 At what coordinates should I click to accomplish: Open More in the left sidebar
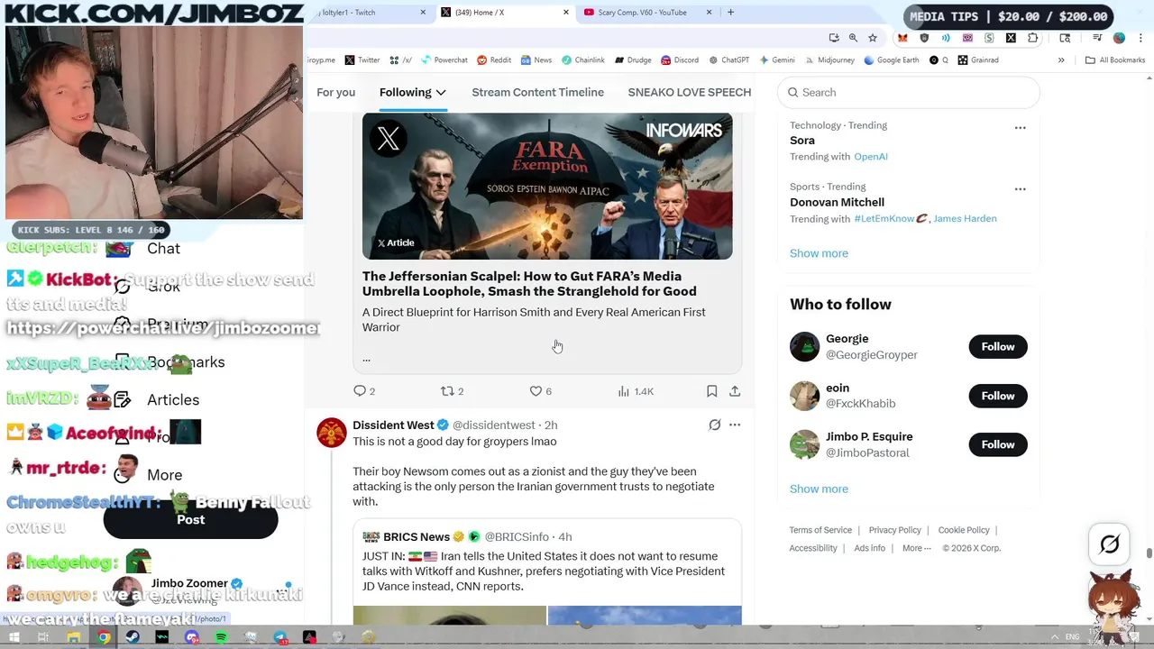click(x=149, y=475)
